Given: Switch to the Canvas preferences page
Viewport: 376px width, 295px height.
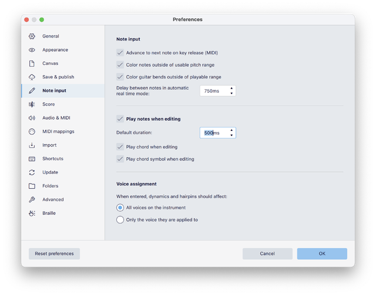Looking at the screenshot, I should pyautogui.click(x=50, y=63).
